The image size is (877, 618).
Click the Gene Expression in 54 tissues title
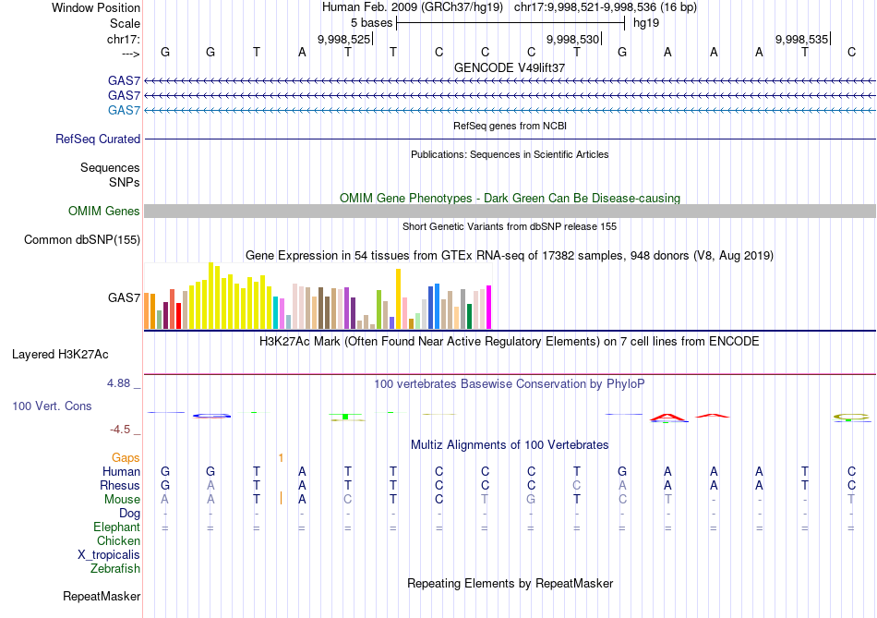click(x=510, y=256)
